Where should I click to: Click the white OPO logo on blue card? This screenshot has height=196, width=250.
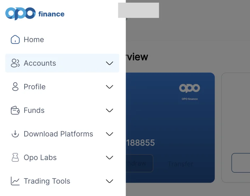[x=189, y=88]
